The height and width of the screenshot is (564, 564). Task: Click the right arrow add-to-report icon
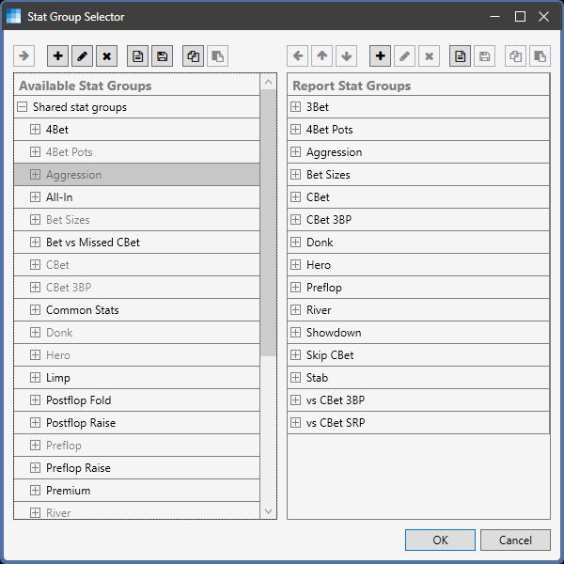[x=23, y=56]
